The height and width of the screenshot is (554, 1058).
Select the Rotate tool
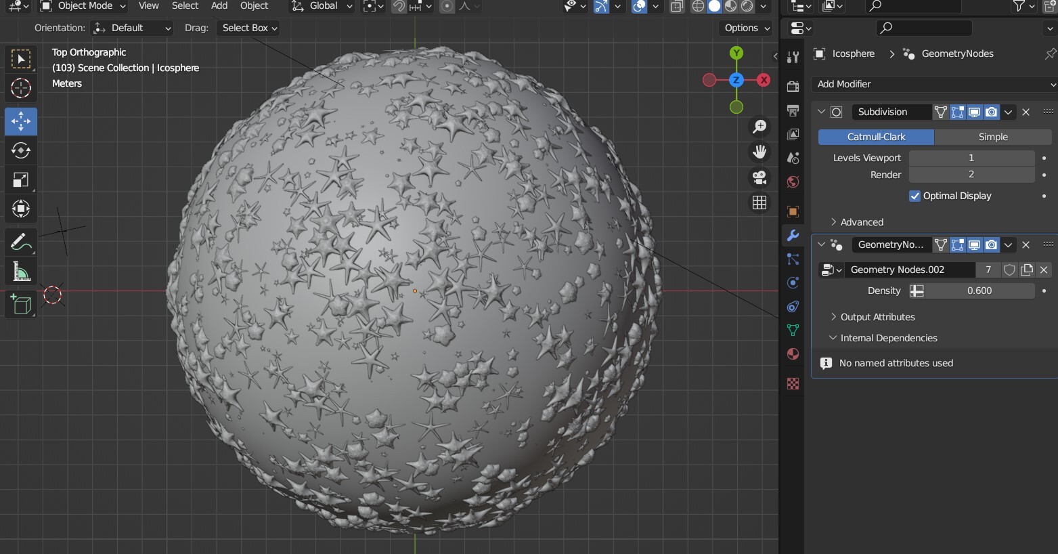coord(21,150)
